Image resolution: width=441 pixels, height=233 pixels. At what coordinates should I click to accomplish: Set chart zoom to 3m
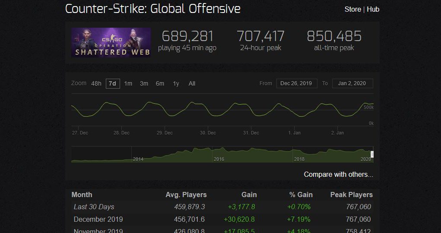click(144, 83)
